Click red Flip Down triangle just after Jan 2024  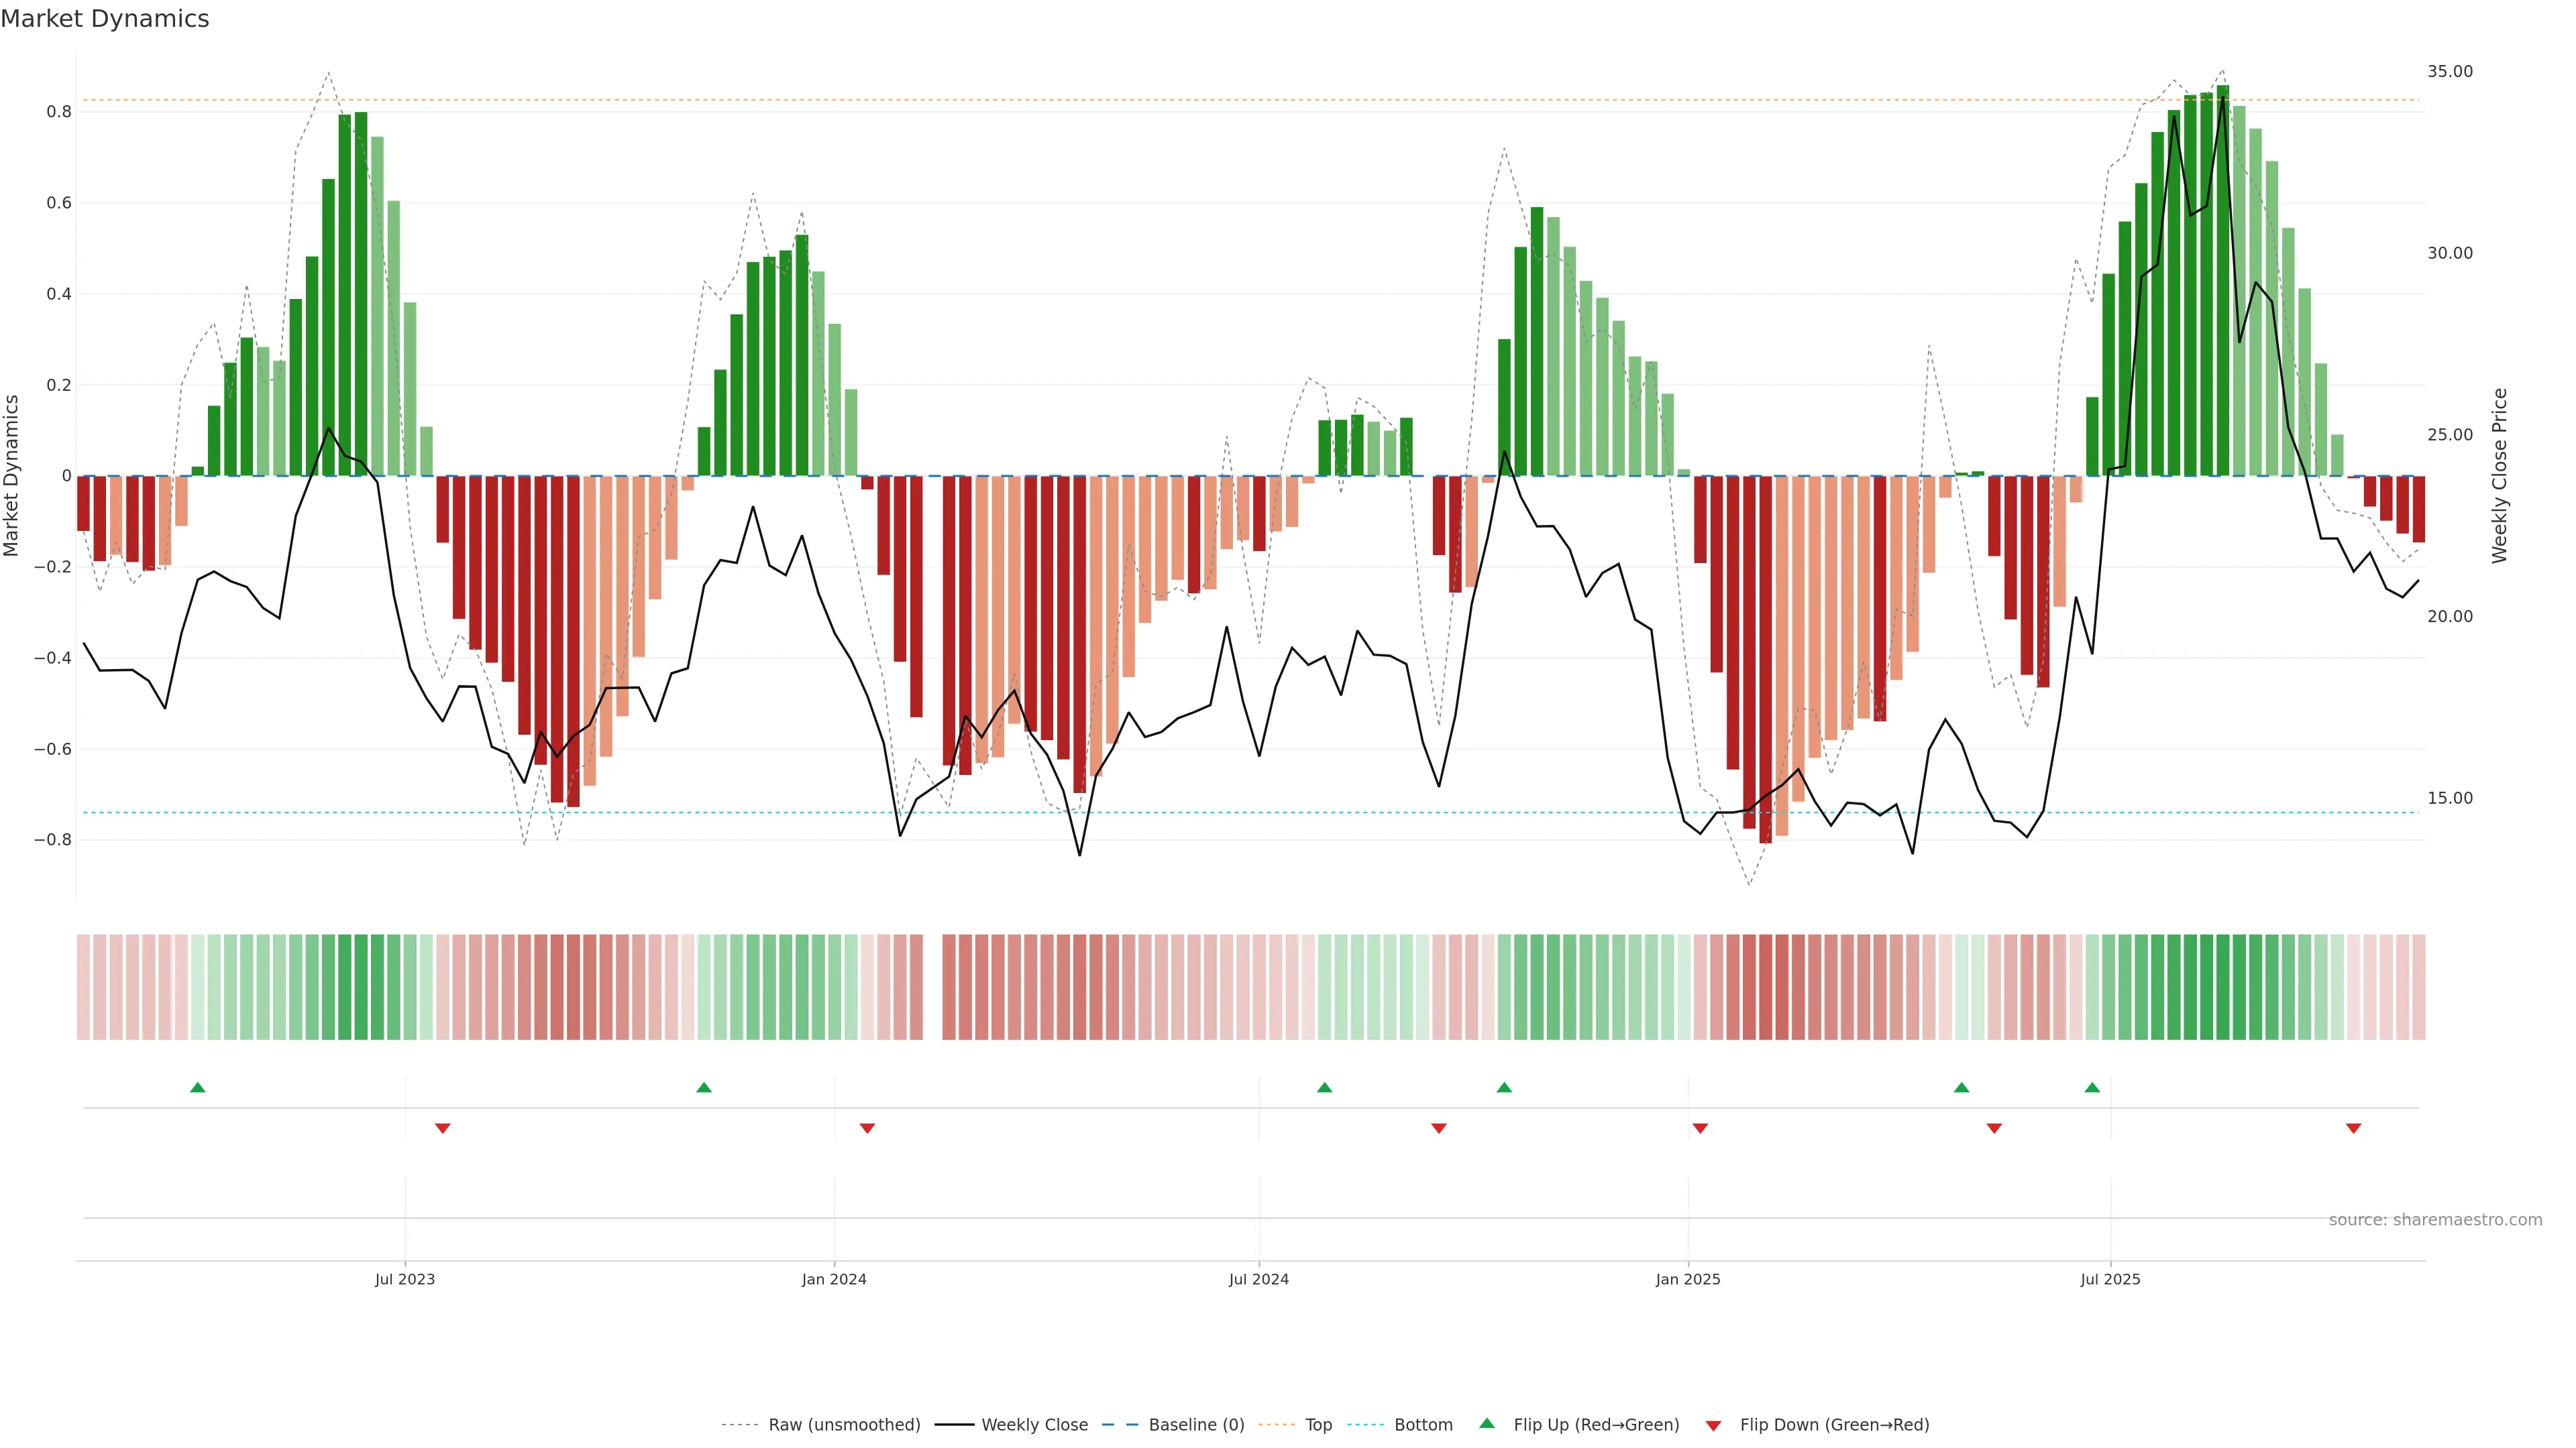click(867, 1128)
